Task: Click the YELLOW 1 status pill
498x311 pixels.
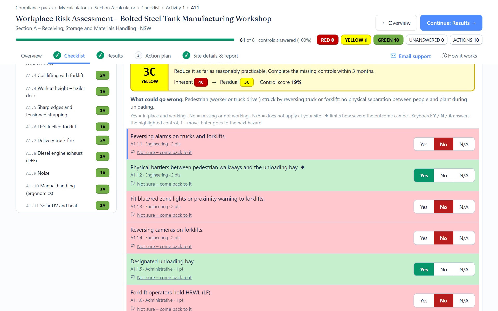Action: tap(356, 40)
